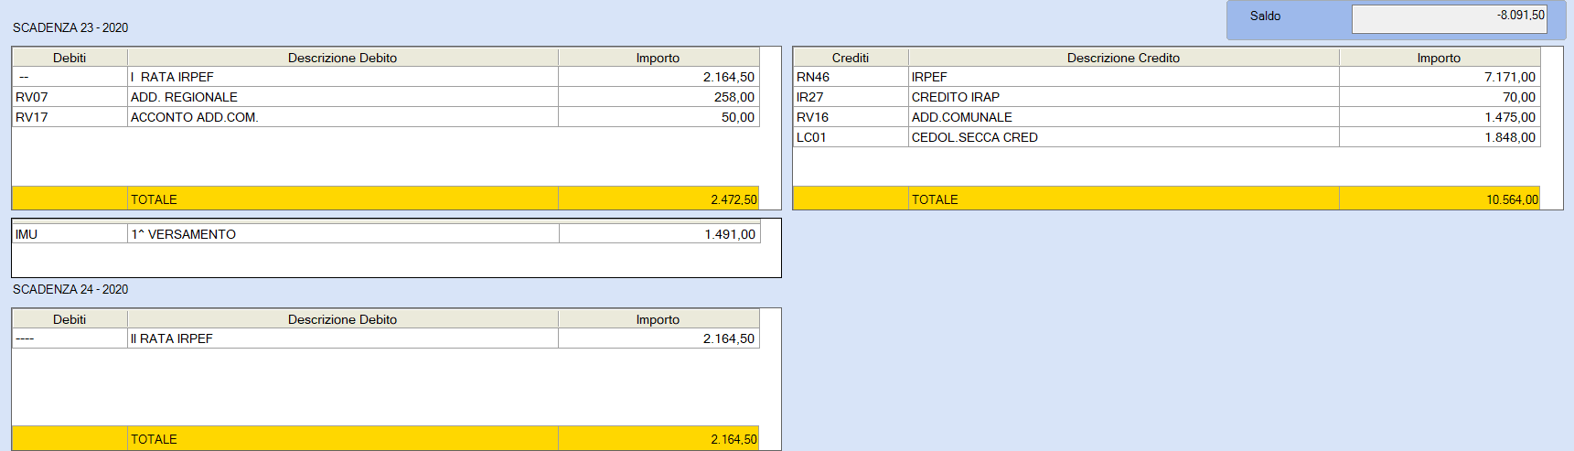Image resolution: width=1574 pixels, height=451 pixels.
Task: Click credit amount 1.475,00
Action: tap(1440, 117)
